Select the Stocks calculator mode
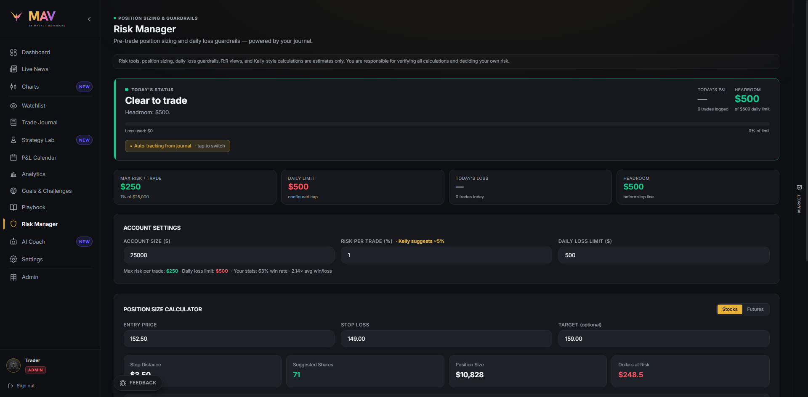 tap(730, 310)
